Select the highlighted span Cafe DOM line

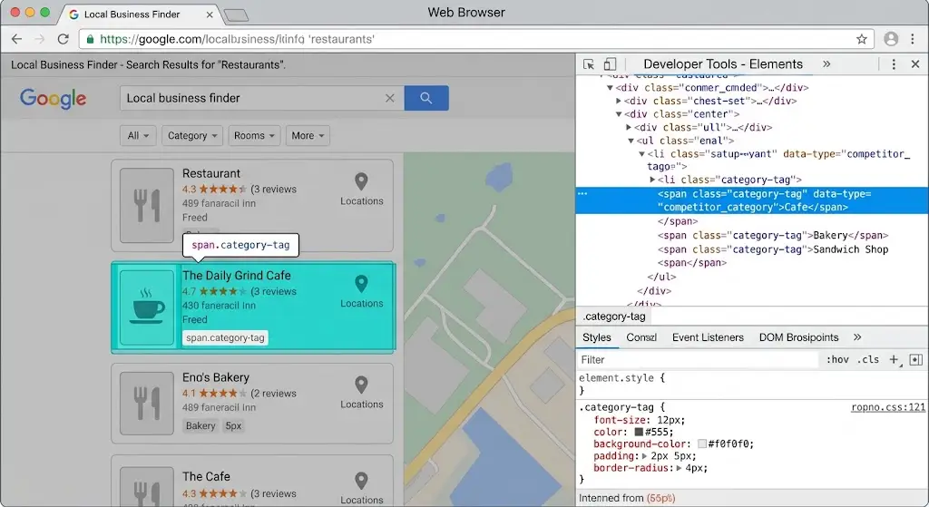pyautogui.click(x=752, y=200)
